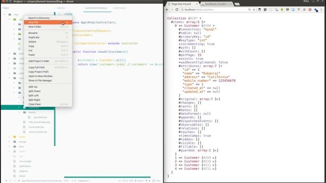Open Chrome three-dot menu
Viewport: 326px width, 183px height.
point(321,10)
